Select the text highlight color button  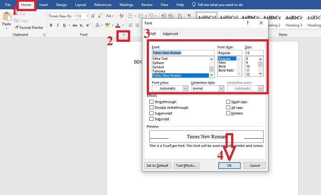coord(107,25)
